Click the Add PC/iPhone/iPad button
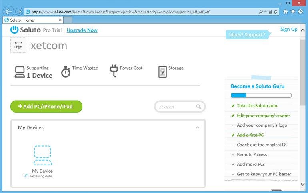 click(x=46, y=107)
